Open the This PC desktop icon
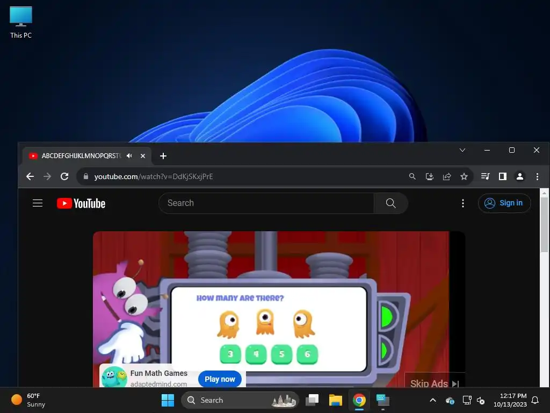The width and height of the screenshot is (550, 413). (x=21, y=22)
